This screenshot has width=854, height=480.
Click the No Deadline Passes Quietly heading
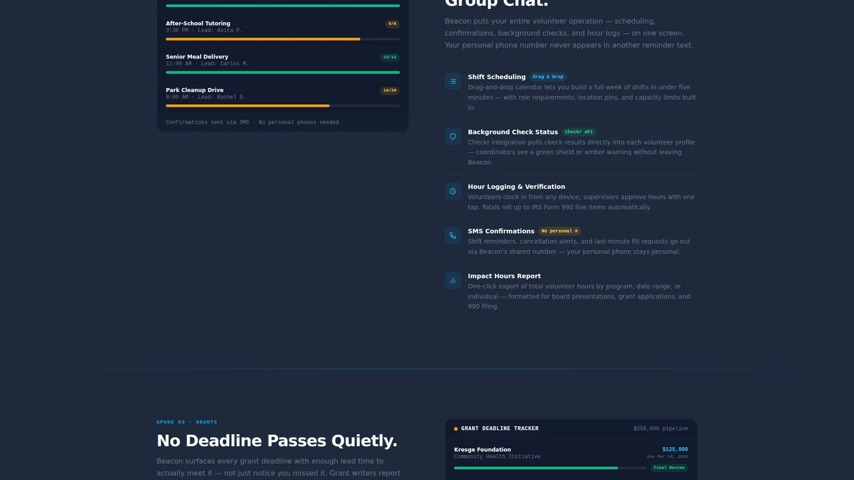click(277, 441)
